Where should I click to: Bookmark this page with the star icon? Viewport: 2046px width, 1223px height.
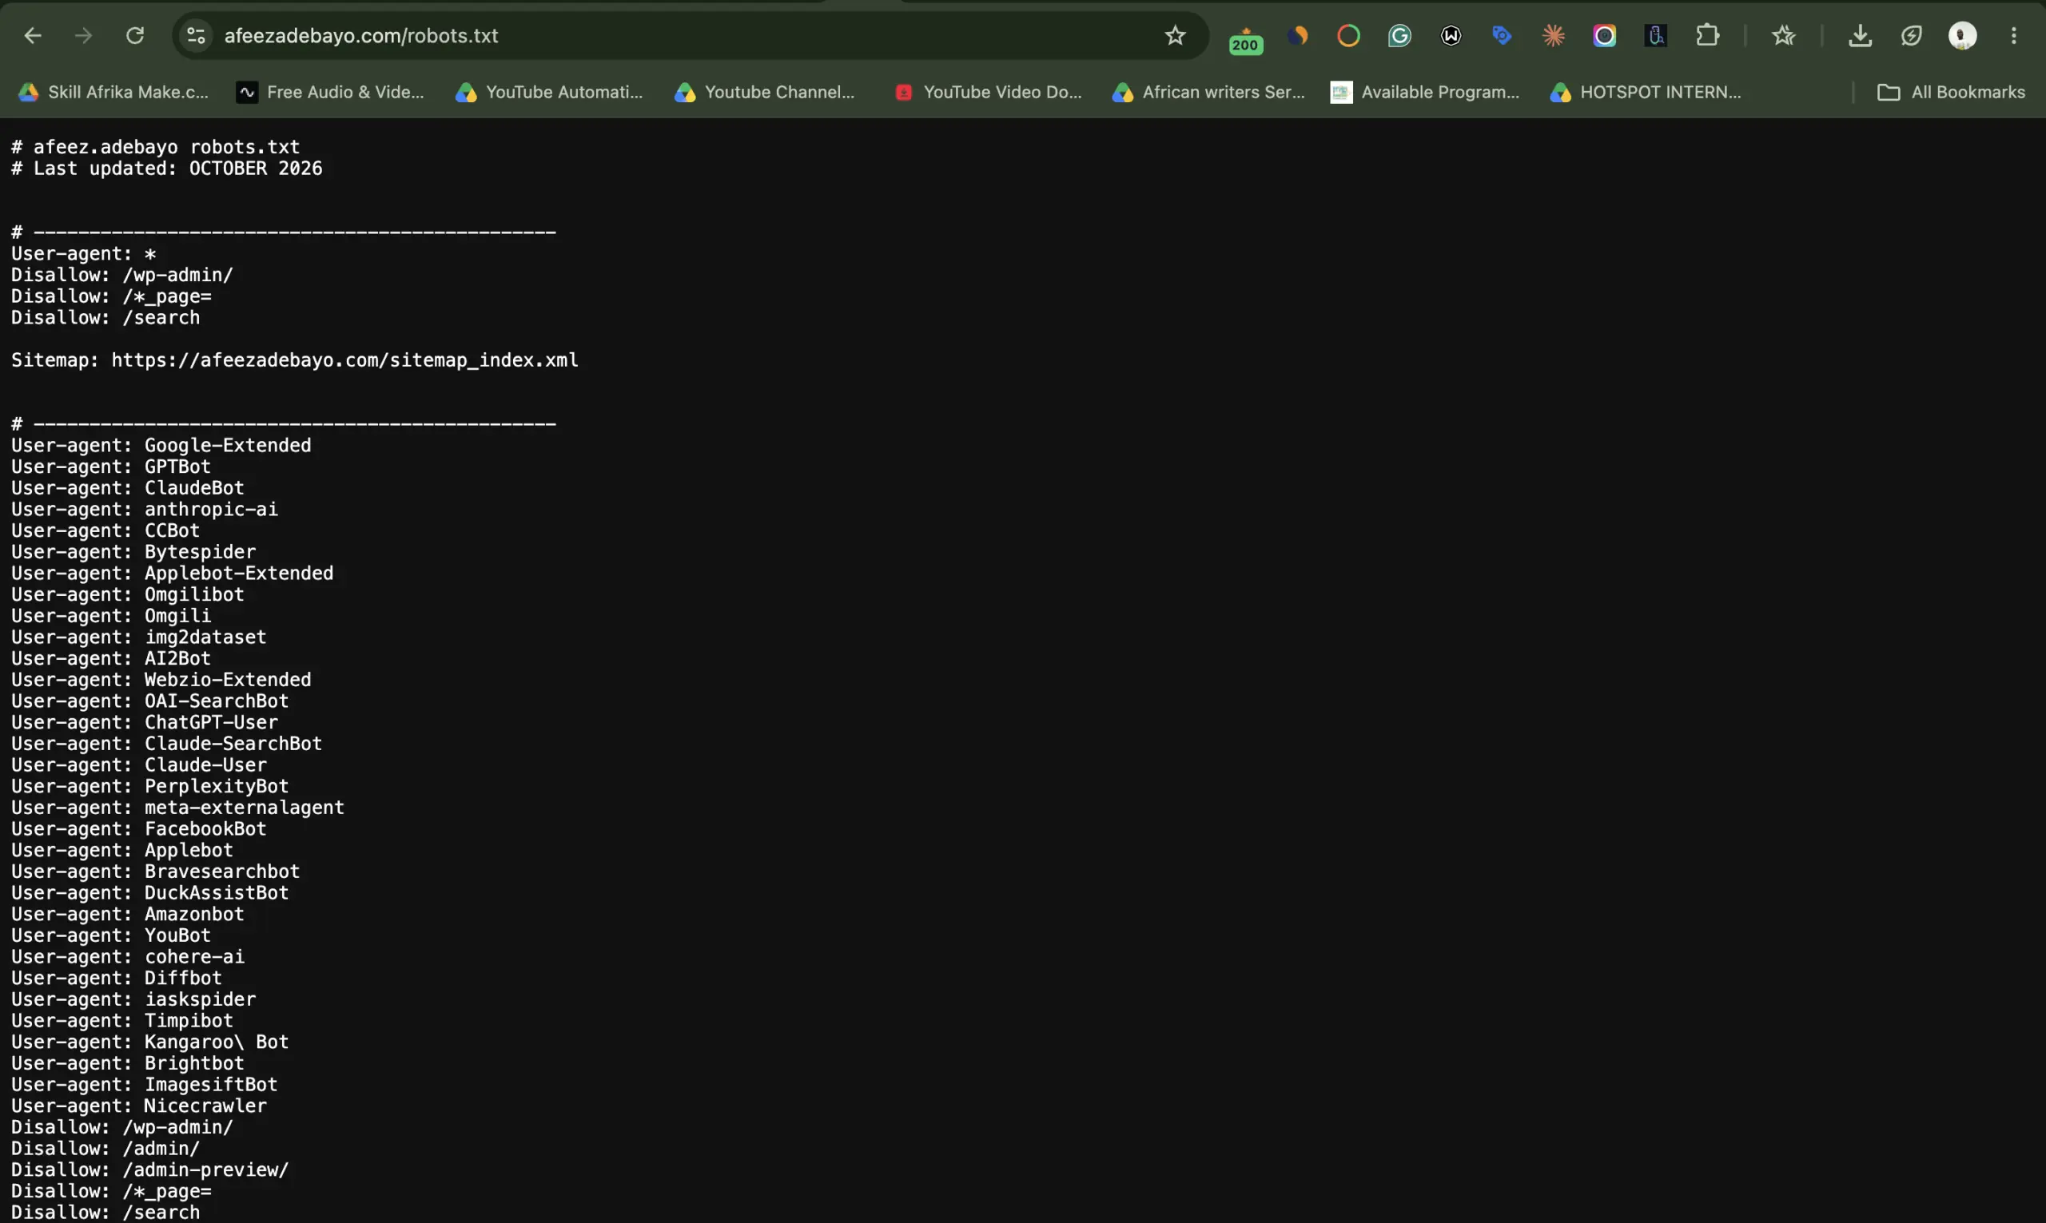pos(1176,35)
